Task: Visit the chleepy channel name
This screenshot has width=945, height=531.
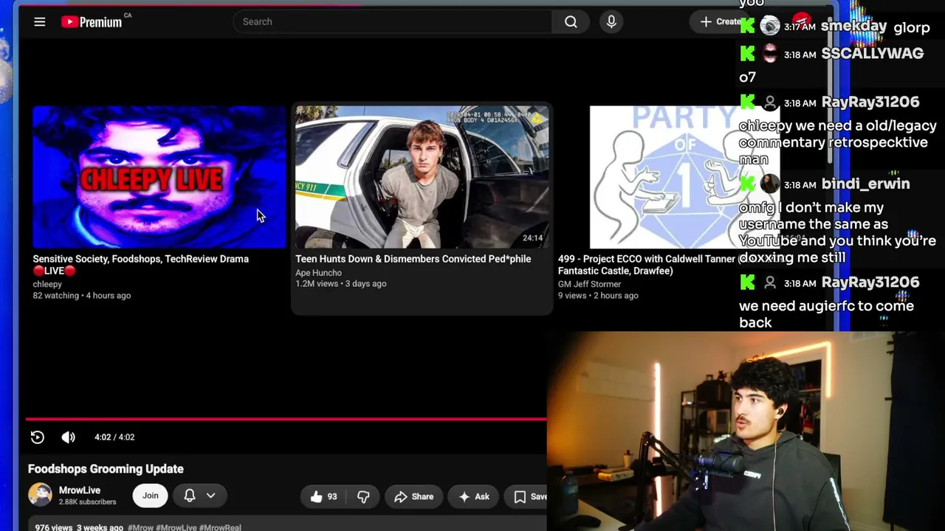Action: coord(47,284)
